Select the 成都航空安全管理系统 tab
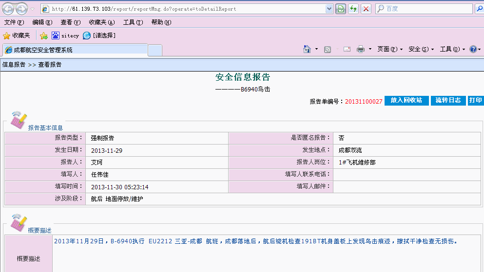Image resolution: width=484 pixels, height=272 pixels. [x=75, y=50]
